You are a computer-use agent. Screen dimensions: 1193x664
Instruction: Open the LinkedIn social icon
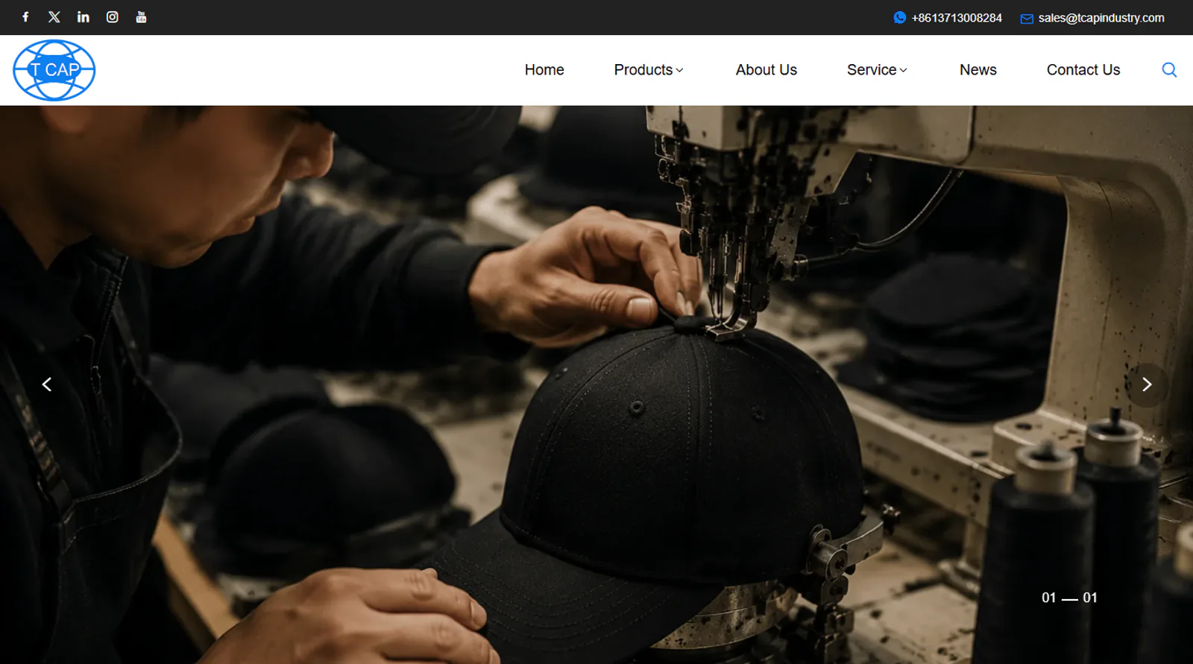click(x=84, y=17)
